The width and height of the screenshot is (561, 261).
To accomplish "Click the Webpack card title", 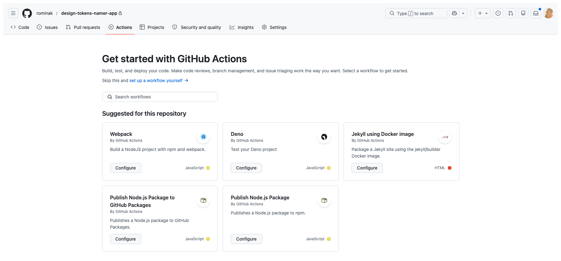I will (121, 134).
